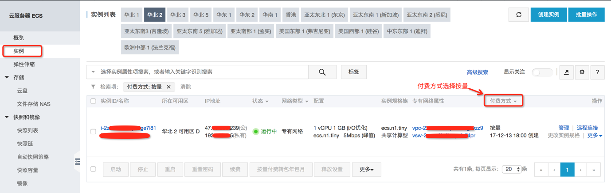Image resolution: width=611 pixels, height=193 pixels.
Task: Open the export list icon
Action: pyautogui.click(x=566, y=72)
